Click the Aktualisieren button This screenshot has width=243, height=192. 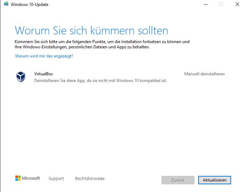point(215,180)
